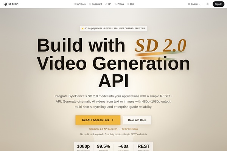This screenshot has height=151, width=227.
Task: Click the Sign In button
Action: pos(218,4)
